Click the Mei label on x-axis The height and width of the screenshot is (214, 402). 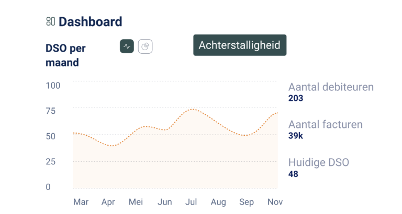point(136,202)
